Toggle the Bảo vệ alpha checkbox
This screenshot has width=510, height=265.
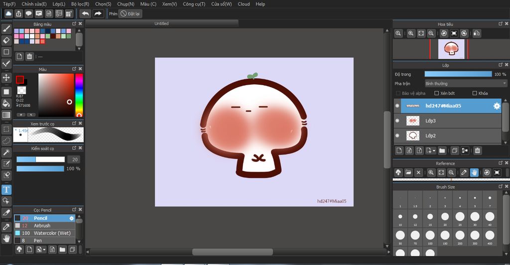coord(398,93)
